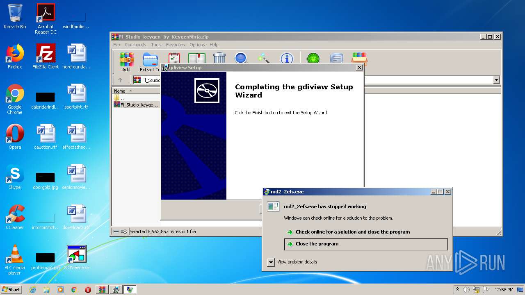Open the File menu in WinRAR
Screen dimensions: 525x295
pyautogui.click(x=116, y=45)
